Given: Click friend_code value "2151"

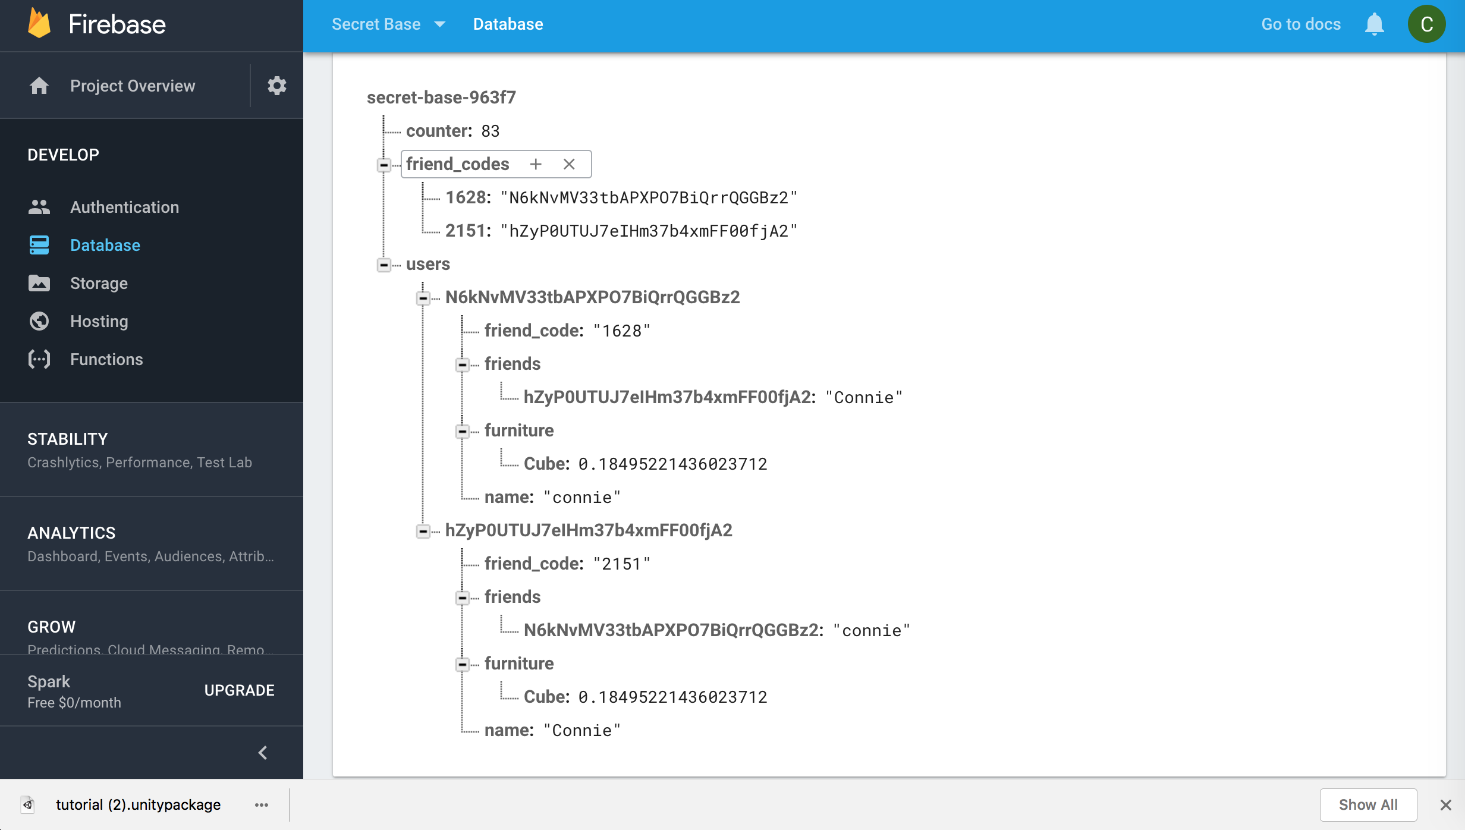Looking at the screenshot, I should pos(622,564).
